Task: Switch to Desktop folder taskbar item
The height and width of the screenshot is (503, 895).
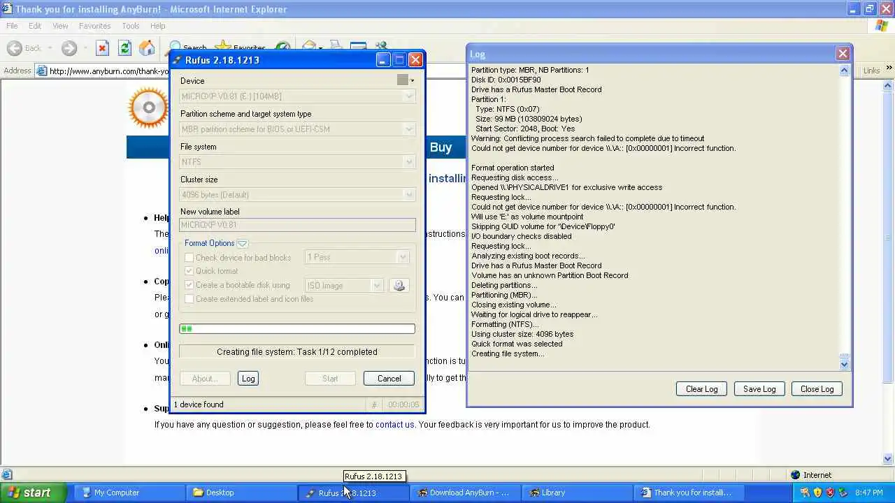Action: 241,493
